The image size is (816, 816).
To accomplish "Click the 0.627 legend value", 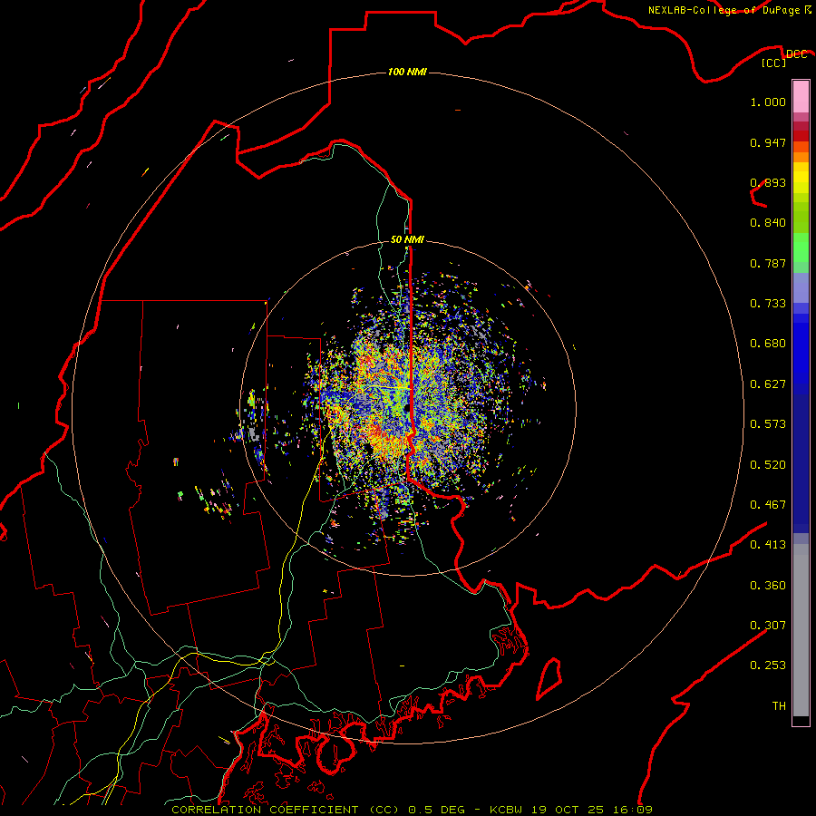I will click(x=768, y=384).
